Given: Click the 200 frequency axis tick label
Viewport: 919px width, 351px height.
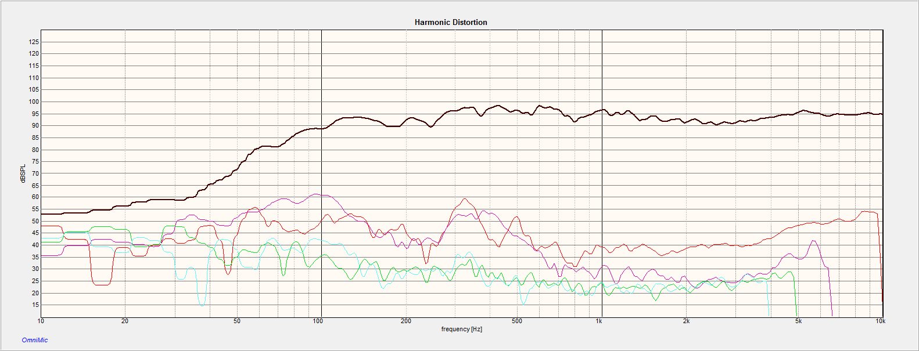Looking at the screenshot, I should [405, 321].
